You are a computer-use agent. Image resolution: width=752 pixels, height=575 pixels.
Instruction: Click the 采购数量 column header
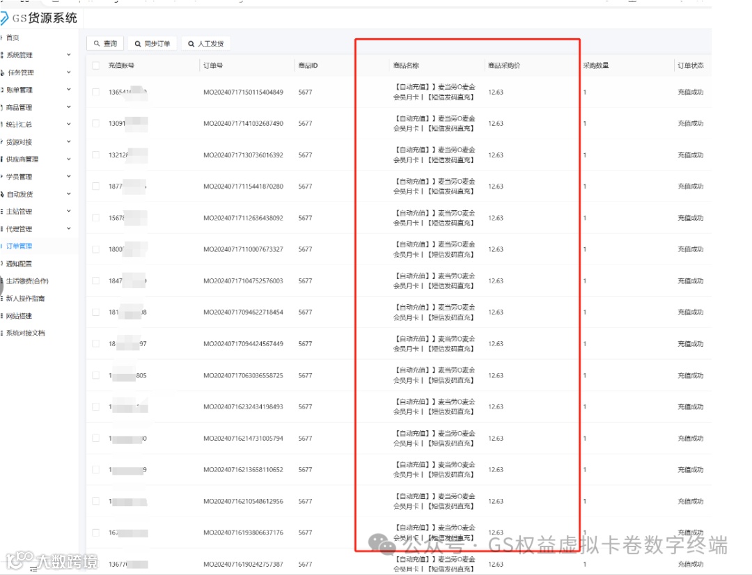pyautogui.click(x=595, y=65)
